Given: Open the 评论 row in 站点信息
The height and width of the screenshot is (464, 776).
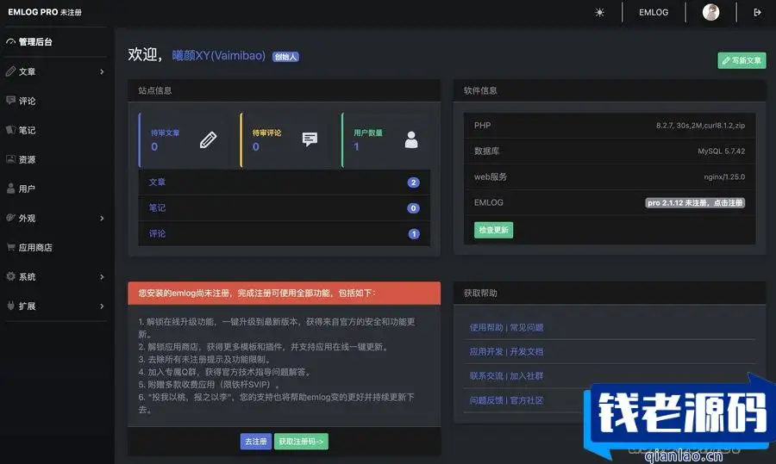Looking at the screenshot, I should pyautogui.click(x=284, y=234).
